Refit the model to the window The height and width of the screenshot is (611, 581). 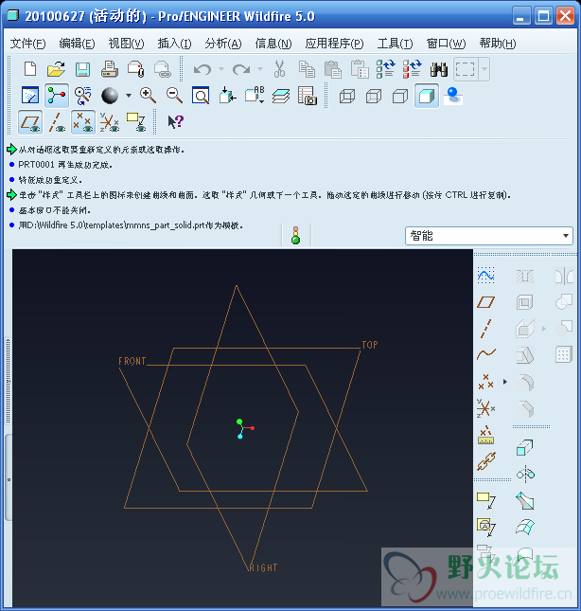[x=201, y=96]
